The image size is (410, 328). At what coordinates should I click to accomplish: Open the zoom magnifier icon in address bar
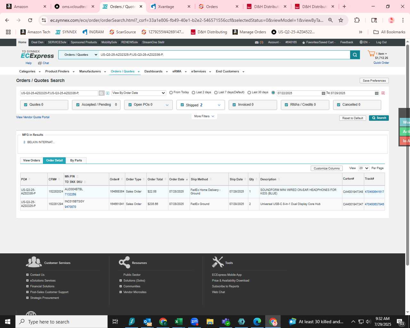point(330,20)
